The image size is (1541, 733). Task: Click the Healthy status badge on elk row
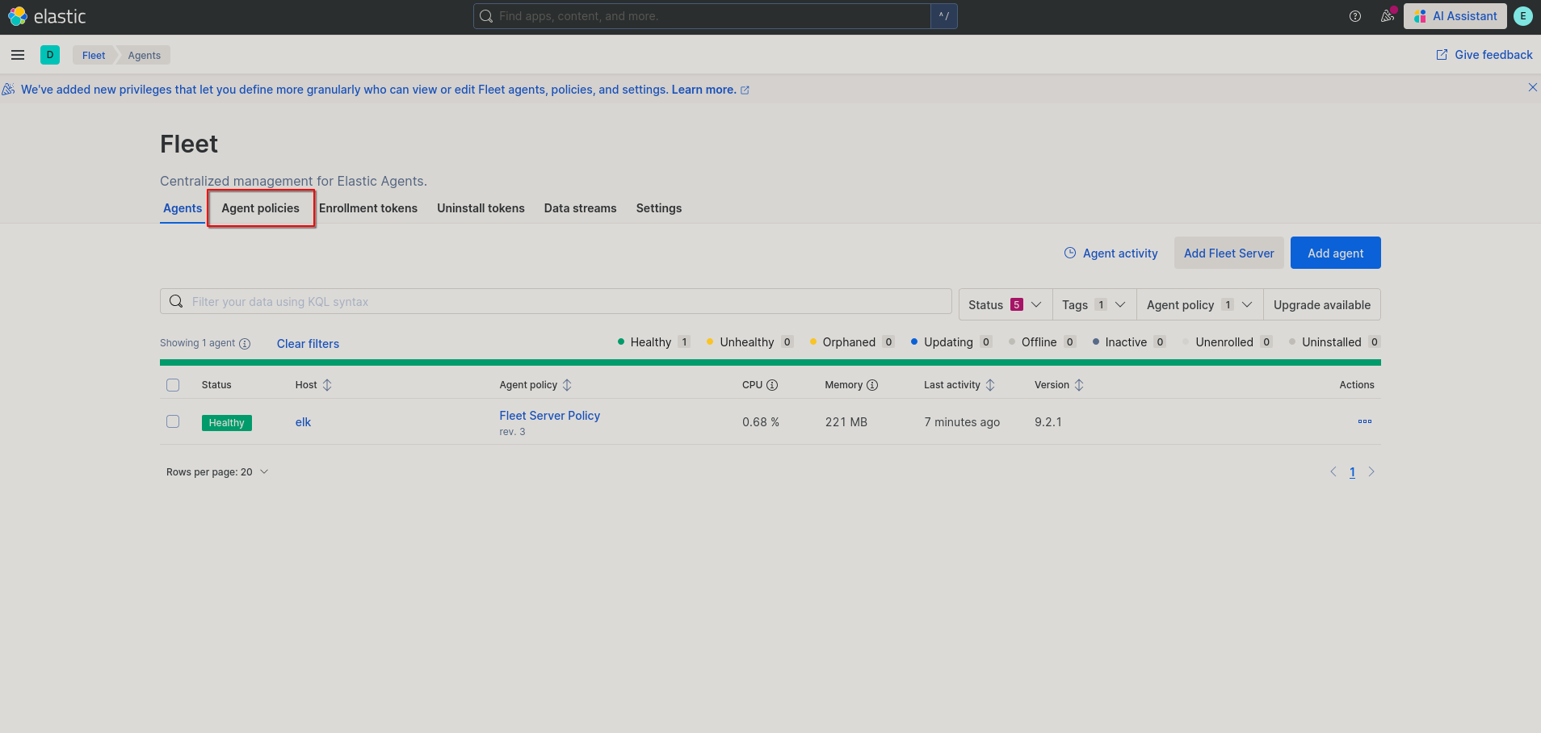pos(227,423)
